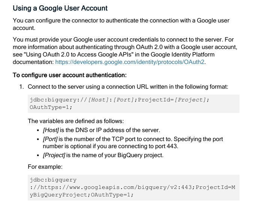
Task: Open the developers.google.com OAuth2 documentation link
Action: (129, 62)
